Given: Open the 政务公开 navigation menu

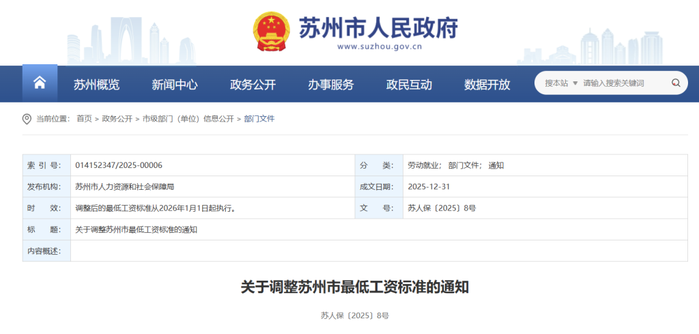Looking at the screenshot, I should [x=253, y=84].
